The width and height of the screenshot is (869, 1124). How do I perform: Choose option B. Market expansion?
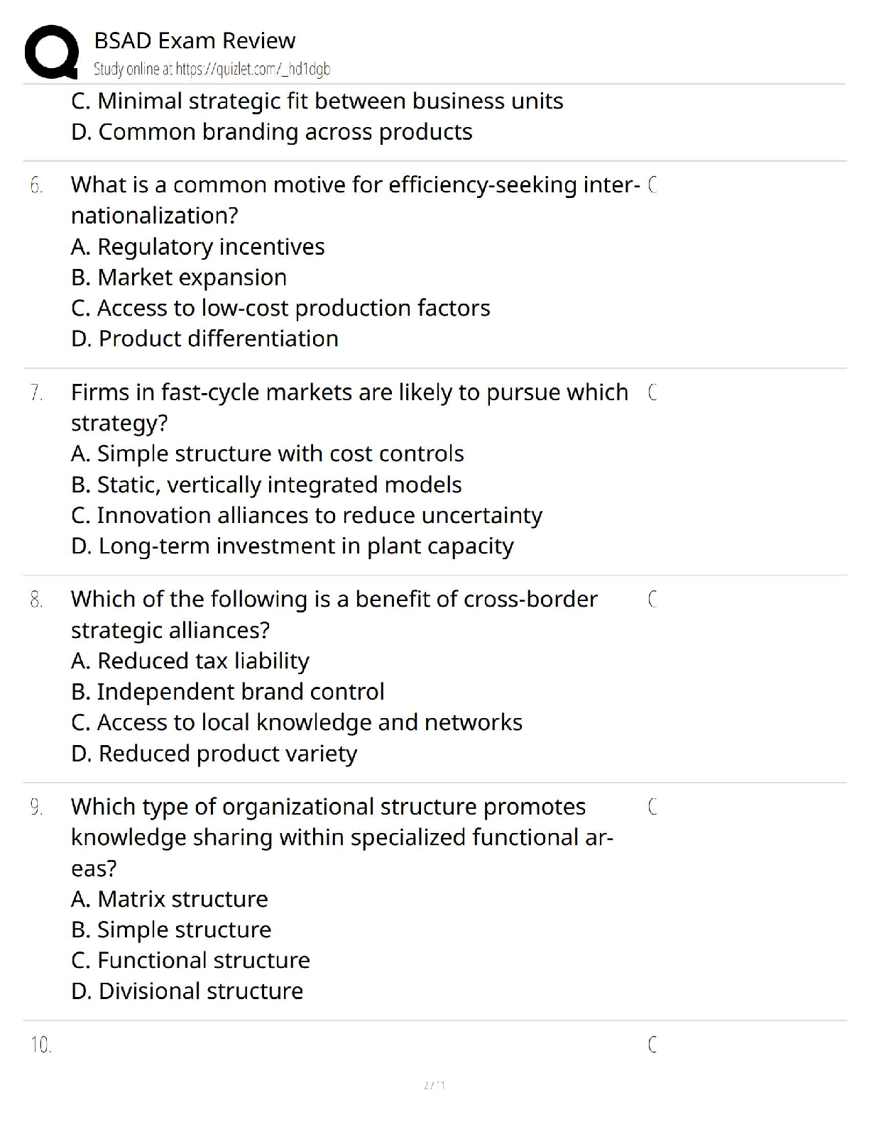pyautogui.click(x=179, y=277)
